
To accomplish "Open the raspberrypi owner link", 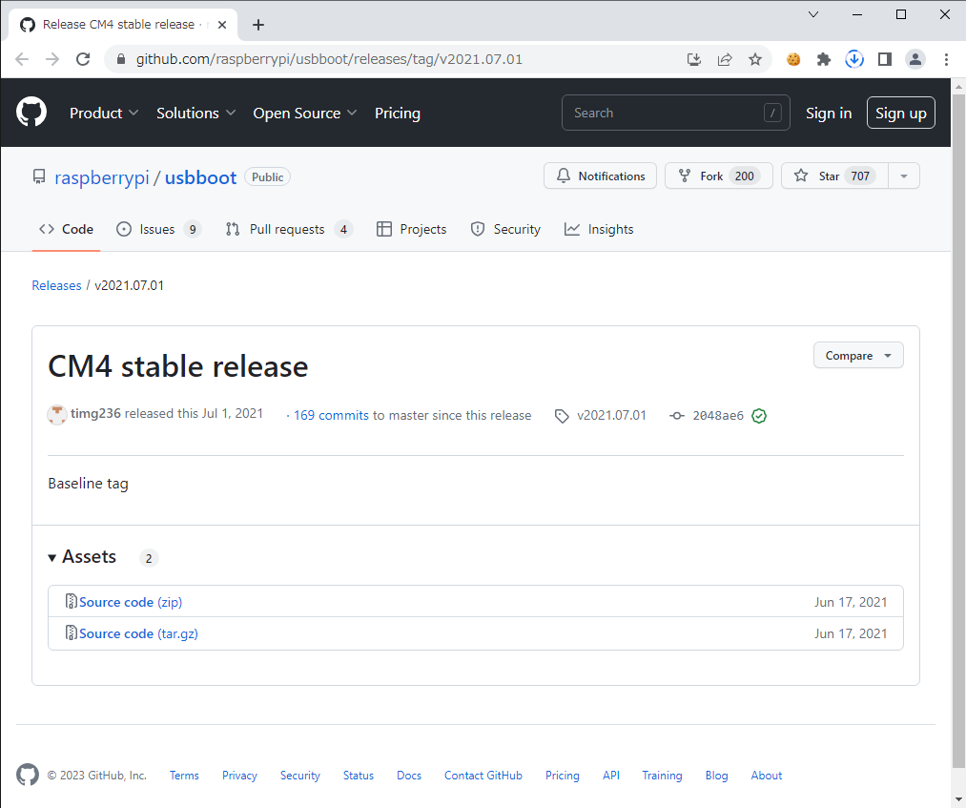I will click(x=102, y=177).
